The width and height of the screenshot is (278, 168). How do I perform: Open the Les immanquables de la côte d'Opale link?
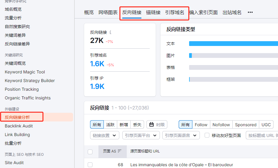pyautogui.click(x=182, y=165)
